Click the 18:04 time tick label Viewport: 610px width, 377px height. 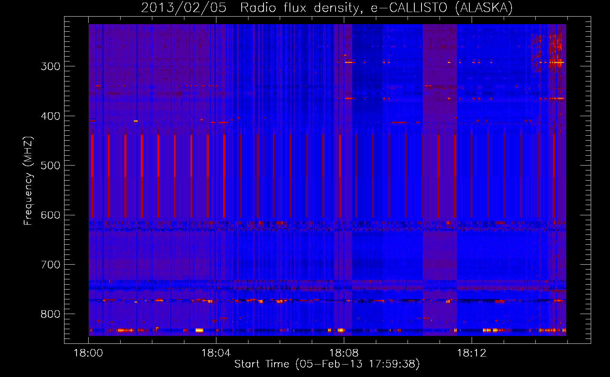[x=216, y=353]
